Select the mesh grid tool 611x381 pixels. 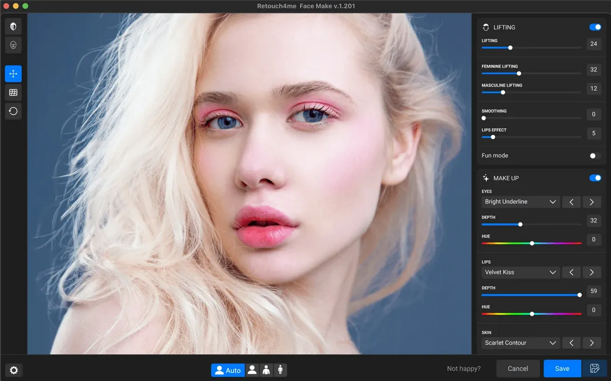[x=13, y=92]
